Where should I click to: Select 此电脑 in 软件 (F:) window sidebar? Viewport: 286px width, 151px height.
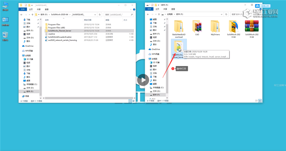point(153,59)
